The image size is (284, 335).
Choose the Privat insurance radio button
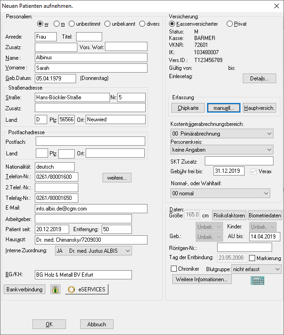coord(230,24)
